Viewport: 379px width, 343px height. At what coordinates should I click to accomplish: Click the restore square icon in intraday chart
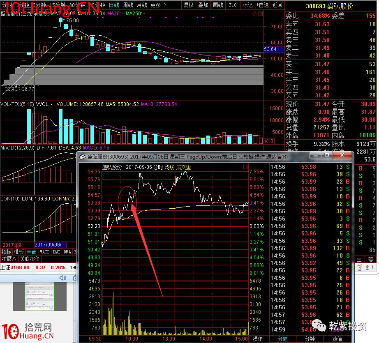tap(245, 167)
